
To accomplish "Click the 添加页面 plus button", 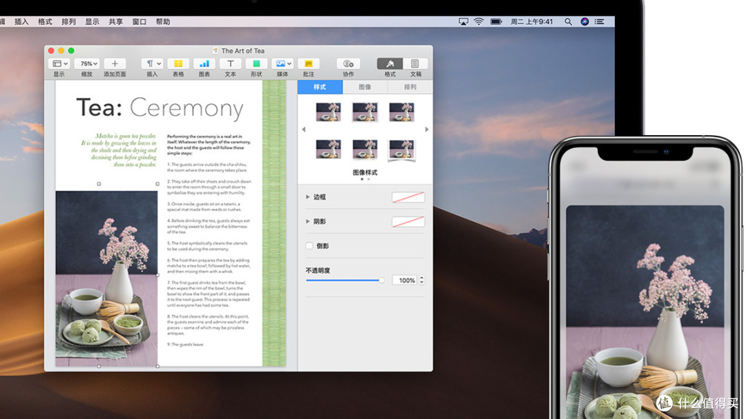I will (115, 63).
